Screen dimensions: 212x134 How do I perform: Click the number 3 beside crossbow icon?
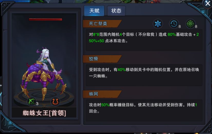click(x=37, y=104)
